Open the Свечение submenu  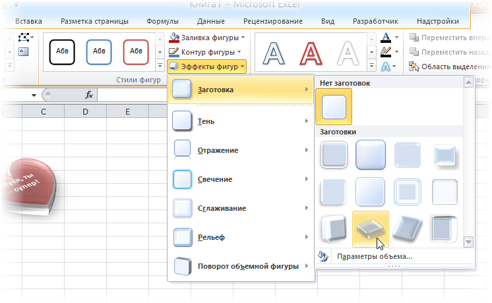[241, 179]
